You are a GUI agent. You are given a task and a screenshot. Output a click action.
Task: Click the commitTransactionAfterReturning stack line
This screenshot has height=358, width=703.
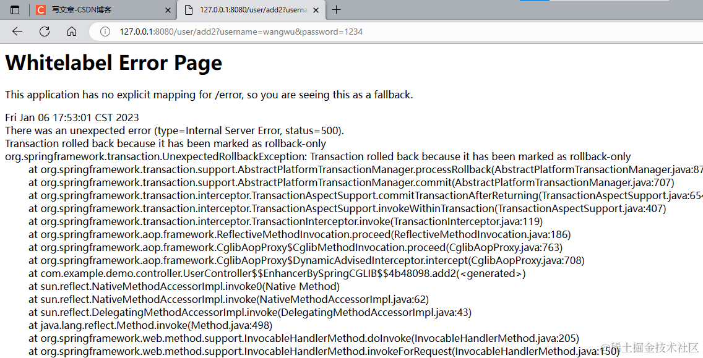click(365, 195)
